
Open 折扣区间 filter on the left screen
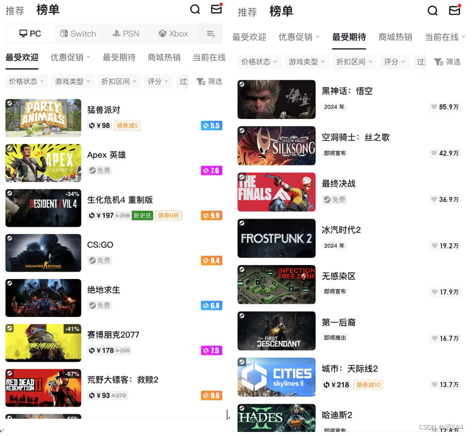pos(119,82)
